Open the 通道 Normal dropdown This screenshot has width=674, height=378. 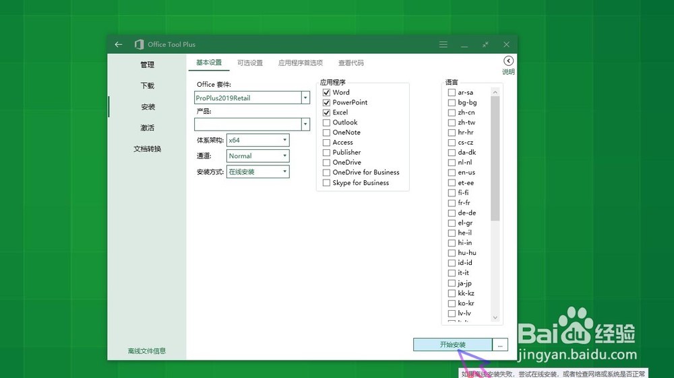point(258,156)
